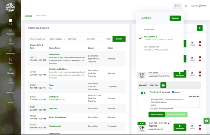Screen dimensions: 210x135
Task: Click the notification bell icon
Action: coord(186,6)
